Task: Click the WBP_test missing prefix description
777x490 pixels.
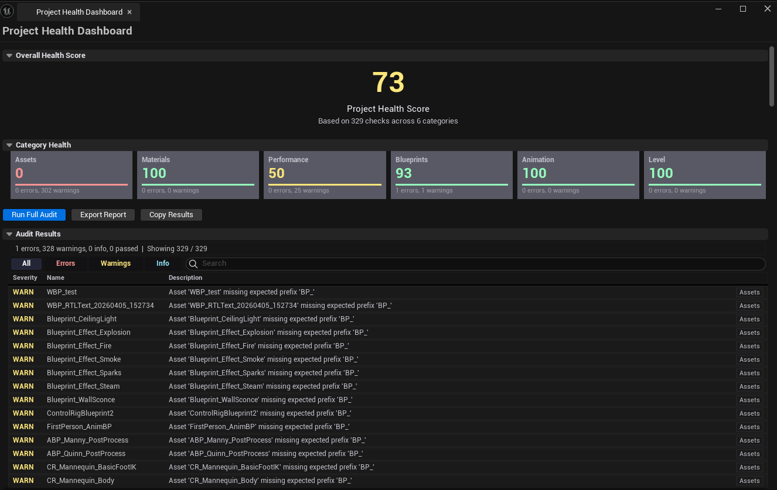Action: pyautogui.click(x=241, y=292)
